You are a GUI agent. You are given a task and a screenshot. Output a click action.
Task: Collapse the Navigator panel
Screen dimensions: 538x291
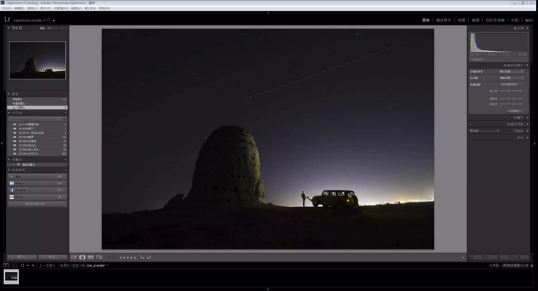point(9,28)
